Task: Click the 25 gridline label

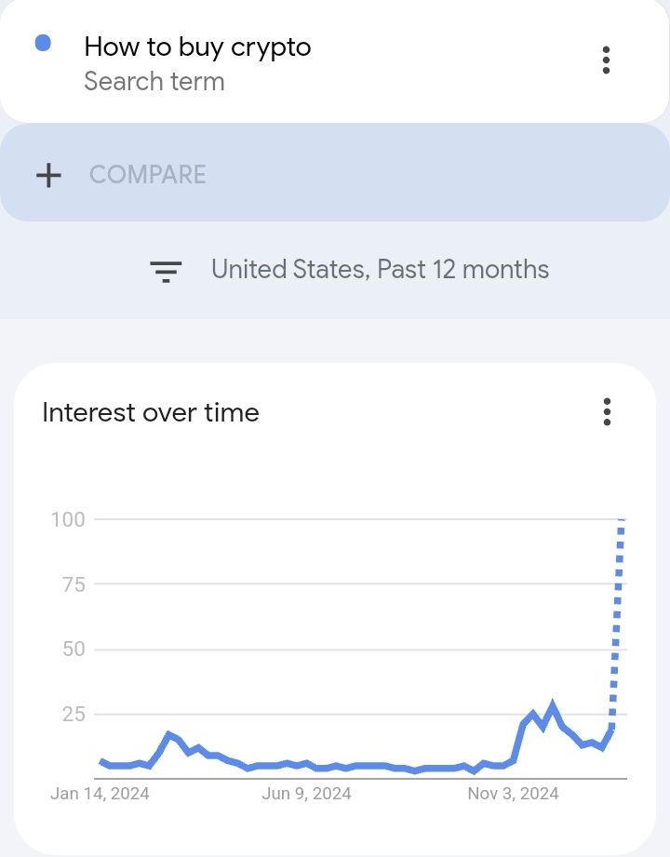Action: pyautogui.click(x=74, y=714)
